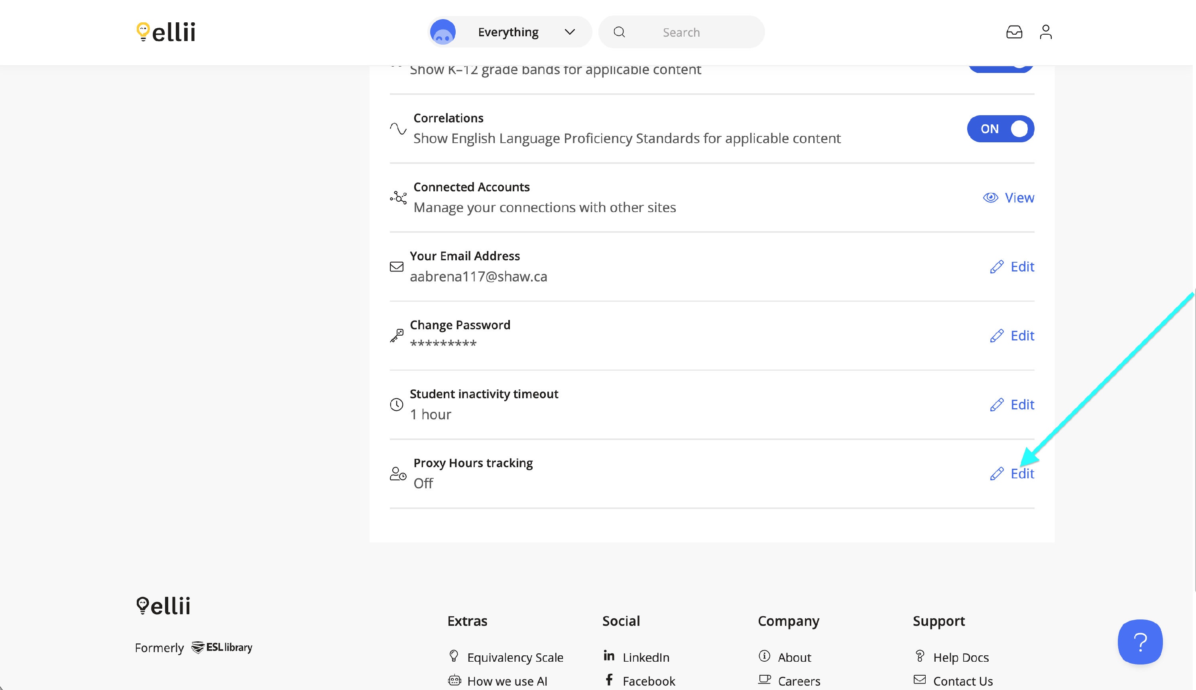Open Equivalency Scale link
The image size is (1196, 690).
point(515,657)
